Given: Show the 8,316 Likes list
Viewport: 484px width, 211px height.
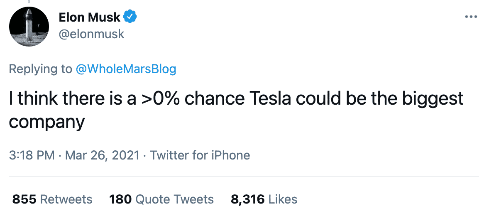Looking at the screenshot, I should point(264,199).
